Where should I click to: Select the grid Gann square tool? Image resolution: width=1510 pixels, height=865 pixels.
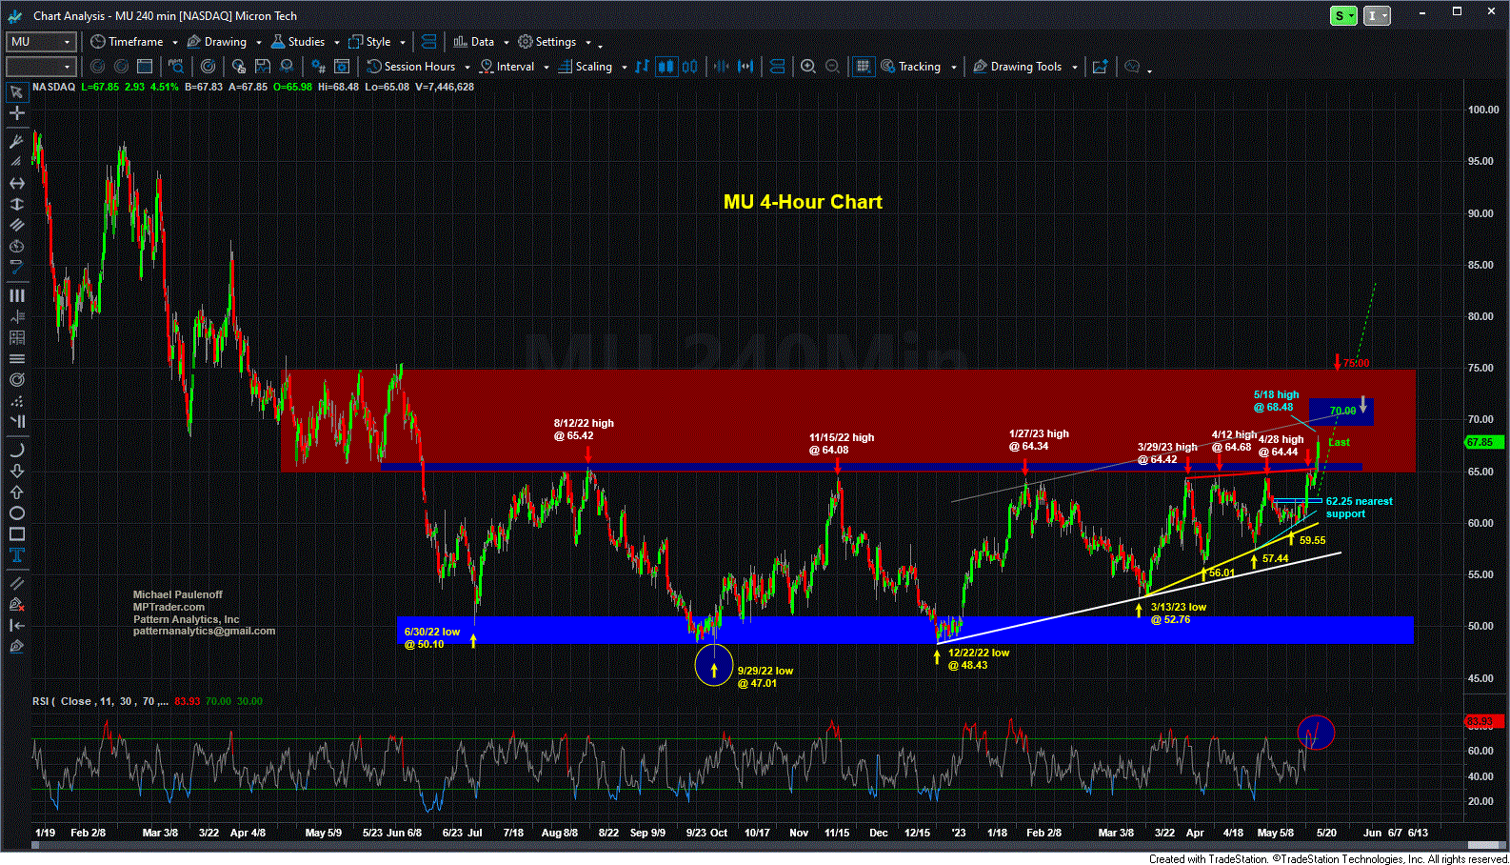[x=16, y=337]
